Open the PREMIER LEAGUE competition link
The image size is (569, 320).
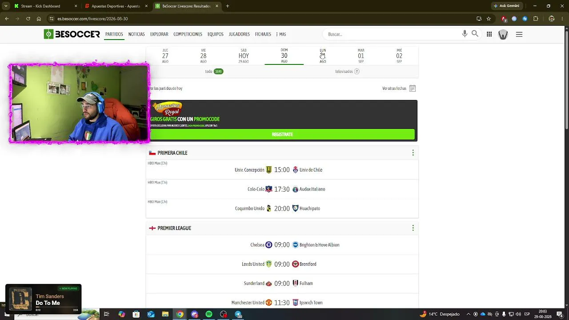[174, 228]
